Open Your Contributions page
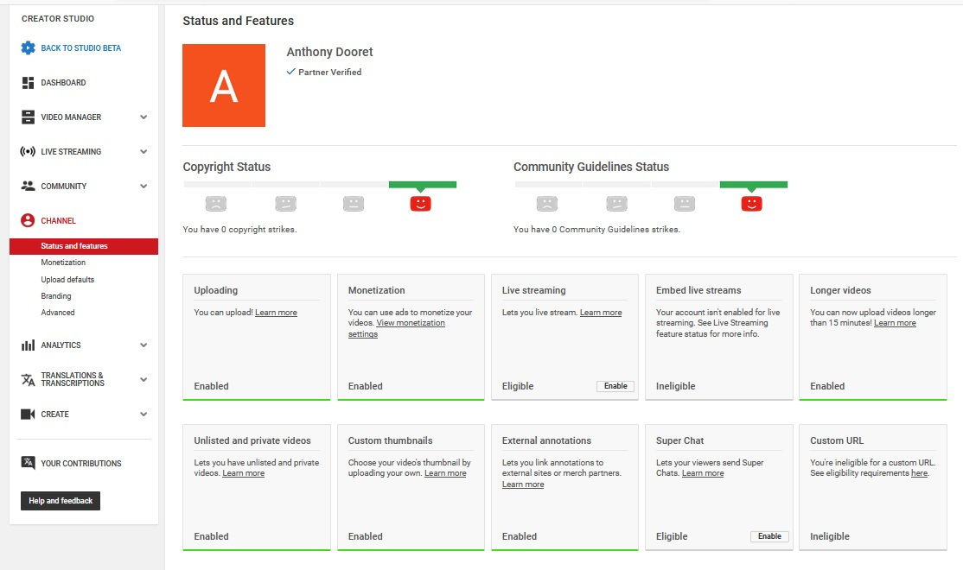 [81, 463]
